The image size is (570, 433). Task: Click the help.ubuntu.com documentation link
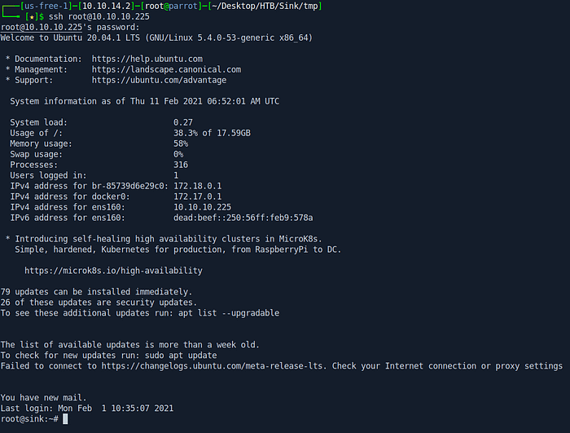coord(147,59)
